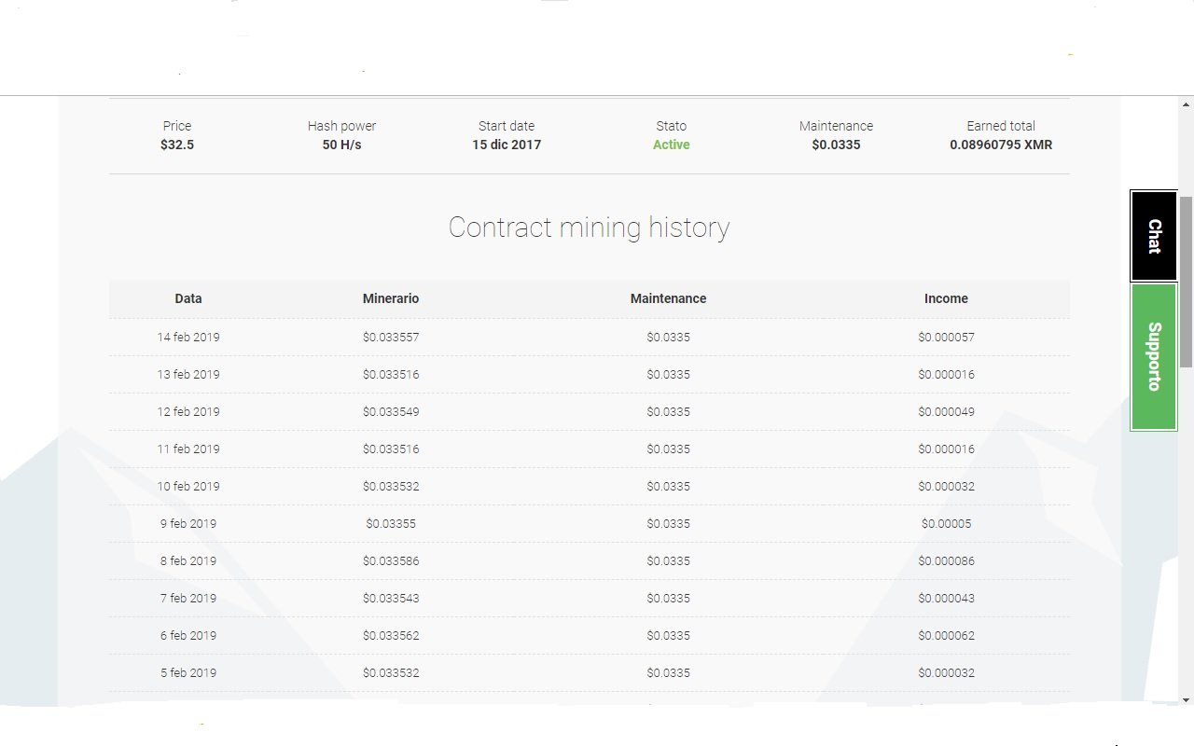1194x746 pixels.
Task: Click the page scrollbar thumb
Action: pyautogui.click(x=1186, y=282)
